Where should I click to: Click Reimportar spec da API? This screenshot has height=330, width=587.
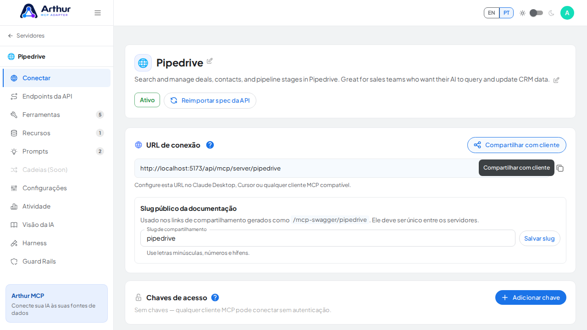tap(210, 100)
